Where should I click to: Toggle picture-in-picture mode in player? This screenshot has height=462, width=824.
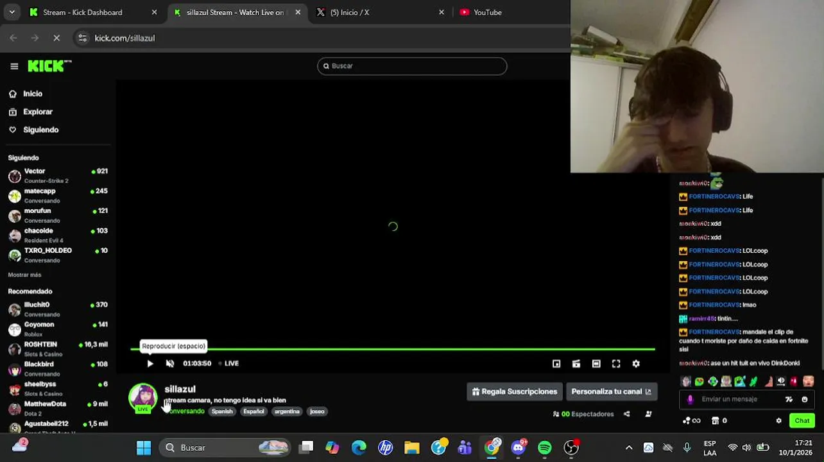point(556,364)
